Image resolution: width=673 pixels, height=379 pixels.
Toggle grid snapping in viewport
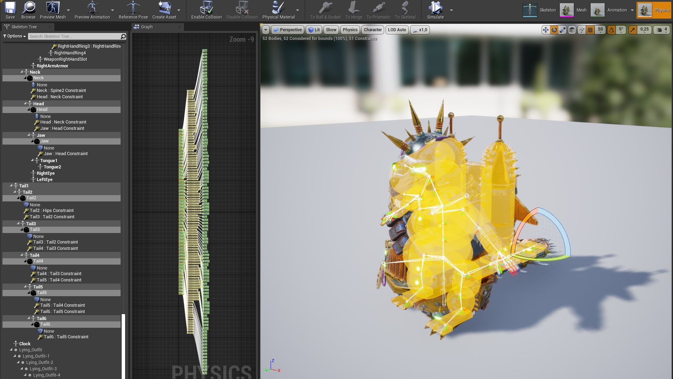pos(590,30)
